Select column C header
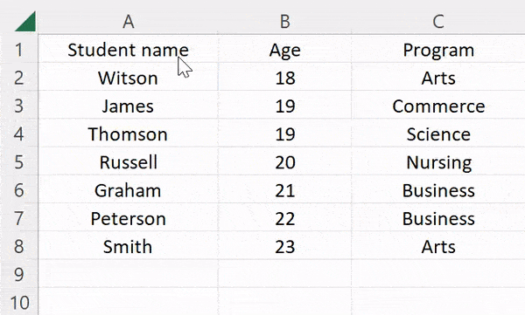 (x=438, y=22)
